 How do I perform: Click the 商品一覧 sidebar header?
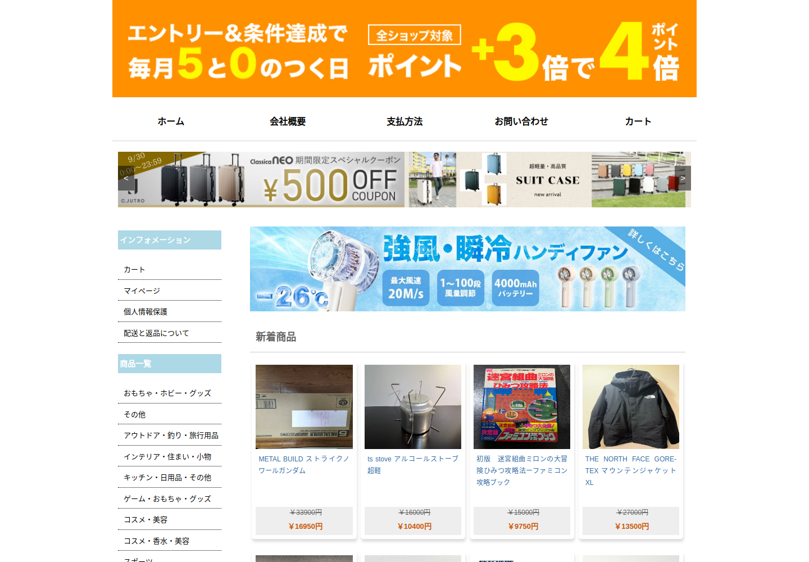point(170,364)
